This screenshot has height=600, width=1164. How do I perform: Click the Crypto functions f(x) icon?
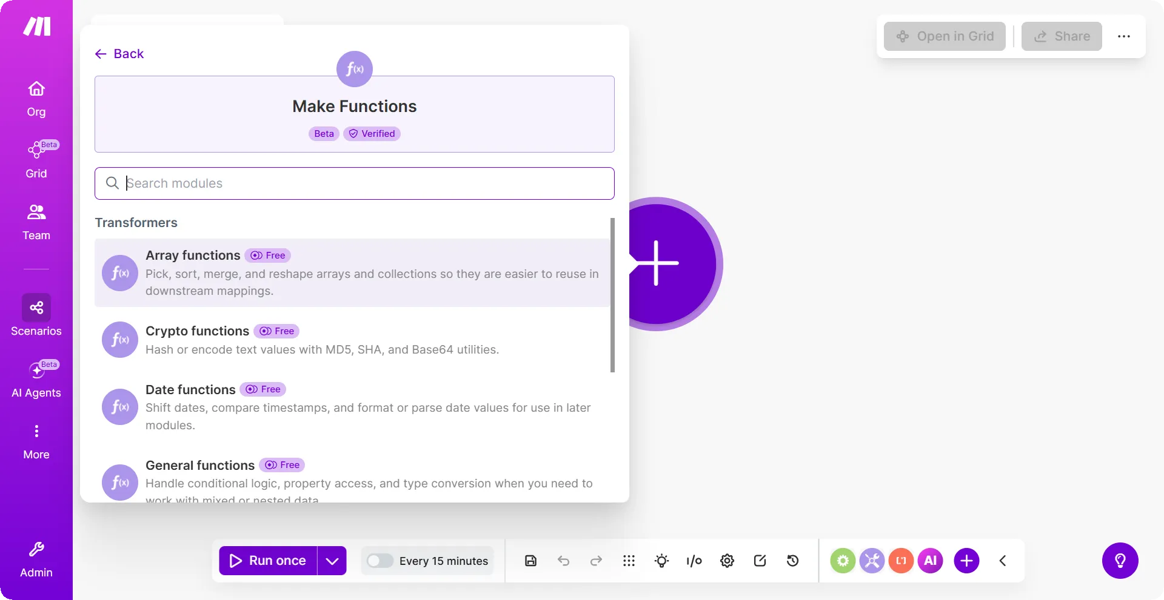pyautogui.click(x=120, y=340)
